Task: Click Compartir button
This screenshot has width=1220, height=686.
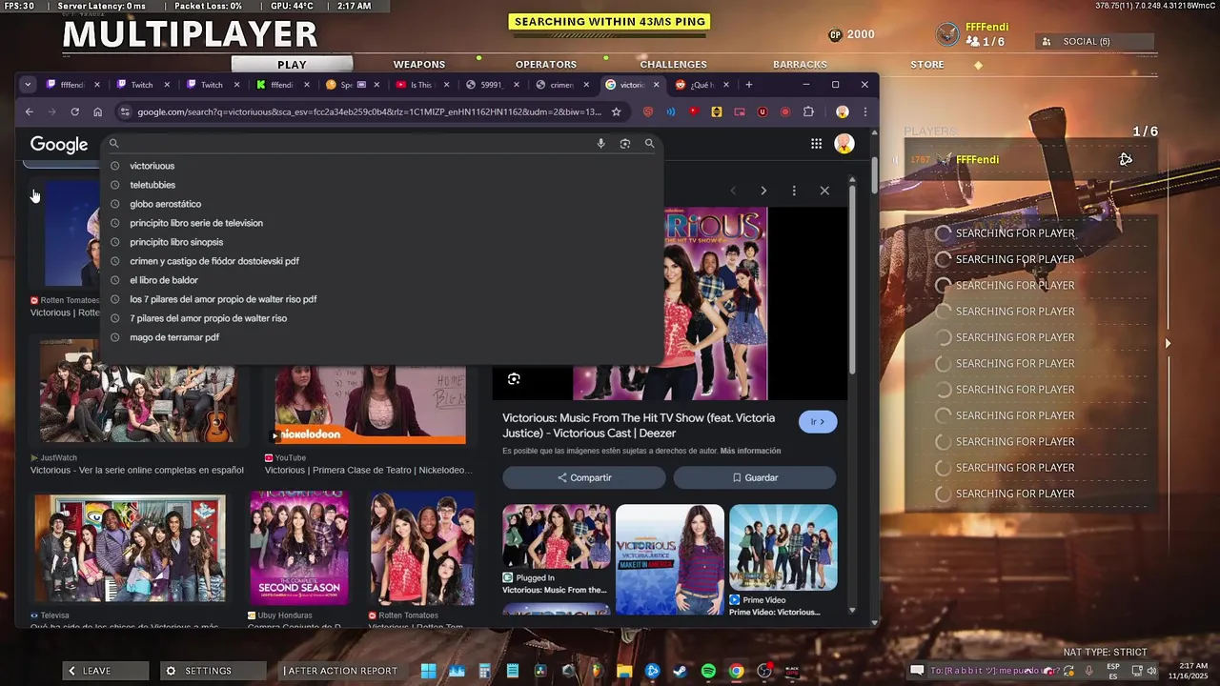Action: [x=584, y=477]
